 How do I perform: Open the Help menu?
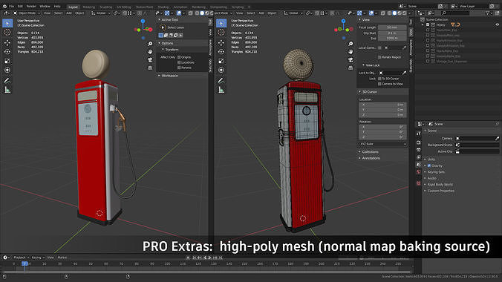[57, 7]
